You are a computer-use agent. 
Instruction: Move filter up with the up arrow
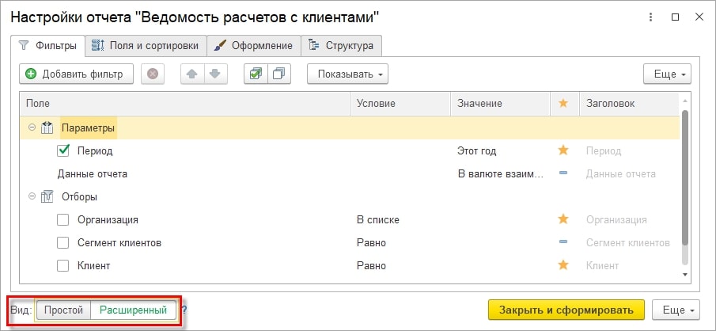coord(192,74)
